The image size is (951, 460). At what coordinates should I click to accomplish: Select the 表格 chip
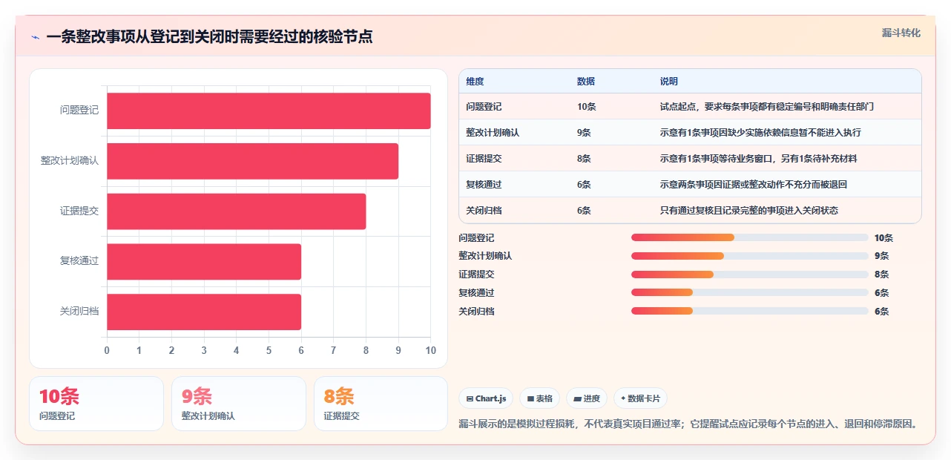[539, 398]
